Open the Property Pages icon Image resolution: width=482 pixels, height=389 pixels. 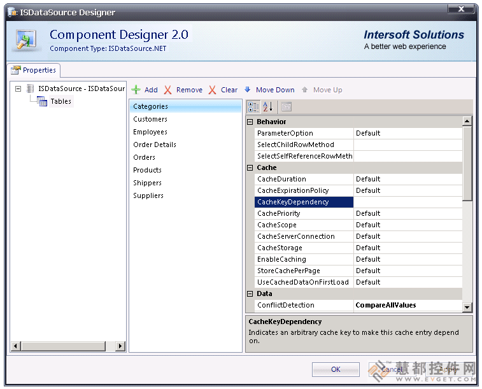(x=287, y=106)
